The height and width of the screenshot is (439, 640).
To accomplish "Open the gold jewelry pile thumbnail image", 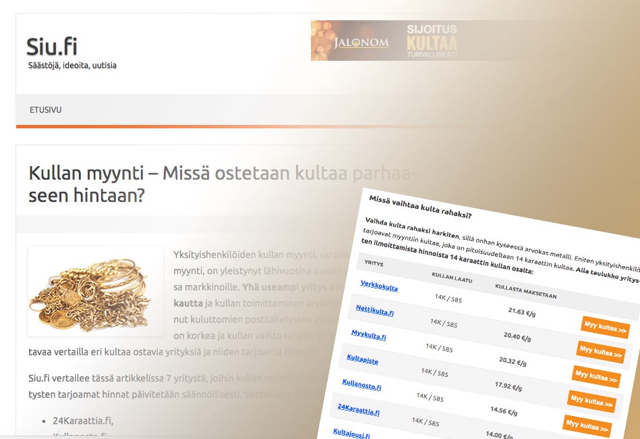I will coord(96,292).
